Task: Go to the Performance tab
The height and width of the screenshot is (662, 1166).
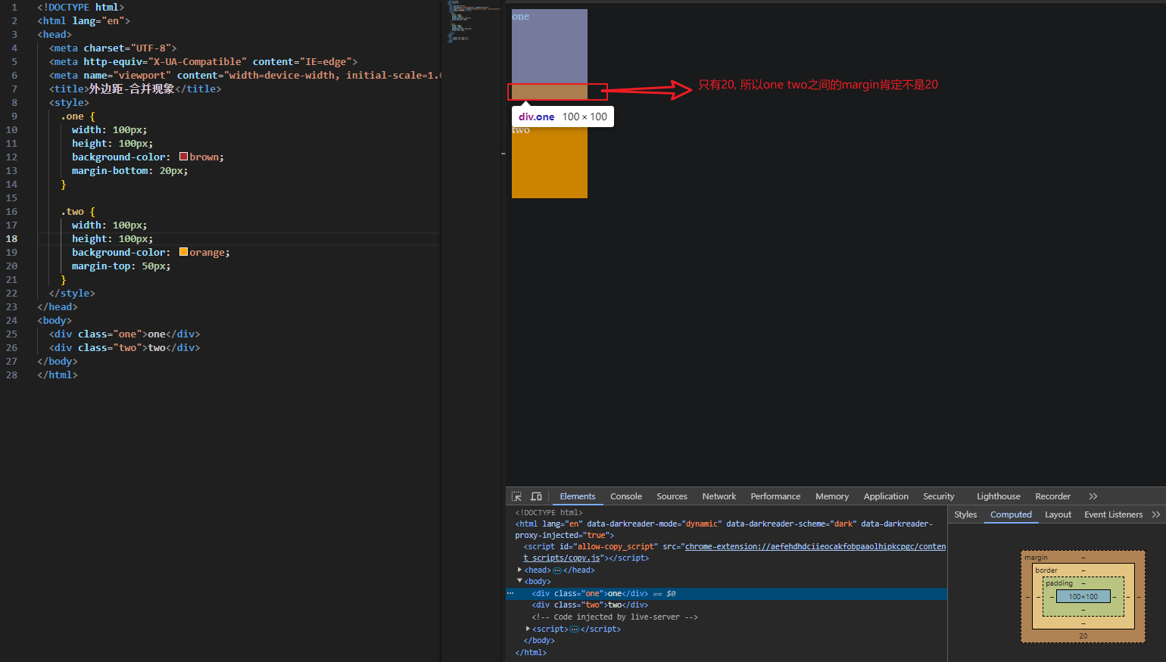Action: tap(775, 496)
